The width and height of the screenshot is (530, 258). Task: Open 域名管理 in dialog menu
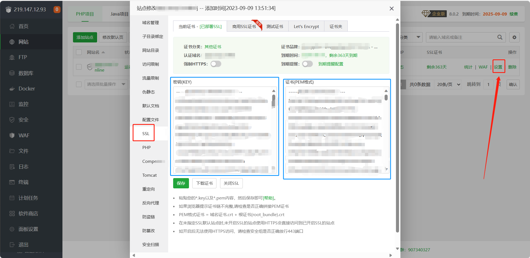pos(150,22)
